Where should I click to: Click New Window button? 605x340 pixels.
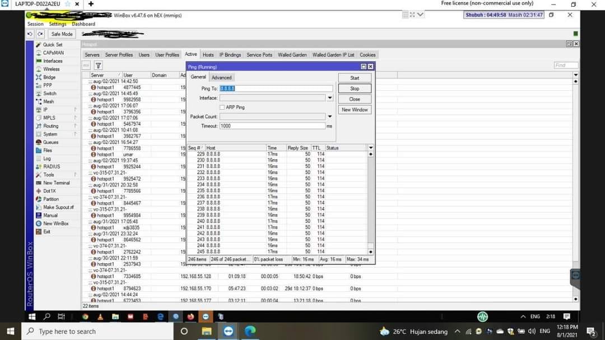355,110
